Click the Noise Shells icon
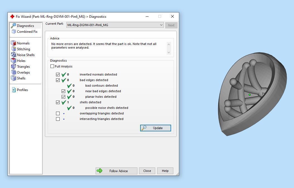Image resolution: width=294 pixels, height=188 pixels. coord(13,55)
